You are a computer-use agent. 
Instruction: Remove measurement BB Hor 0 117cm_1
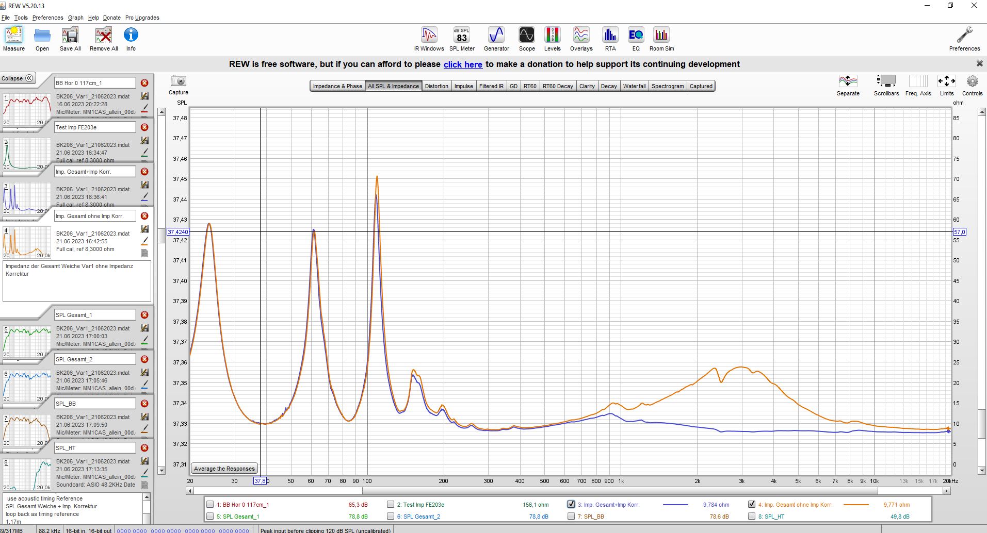click(144, 83)
